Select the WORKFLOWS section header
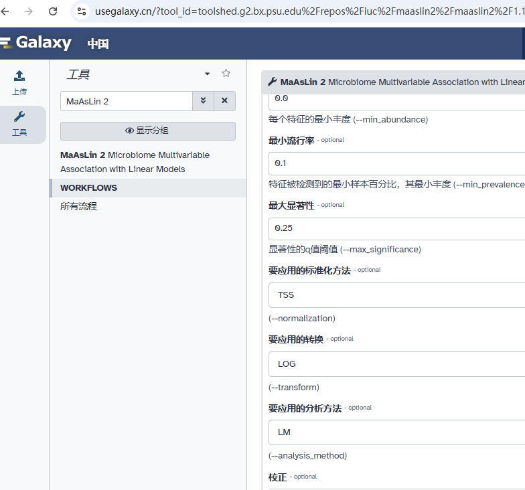 tap(148, 187)
